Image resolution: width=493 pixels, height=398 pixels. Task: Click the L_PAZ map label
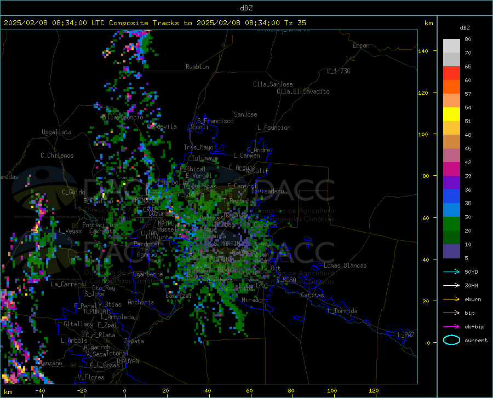tap(406, 335)
